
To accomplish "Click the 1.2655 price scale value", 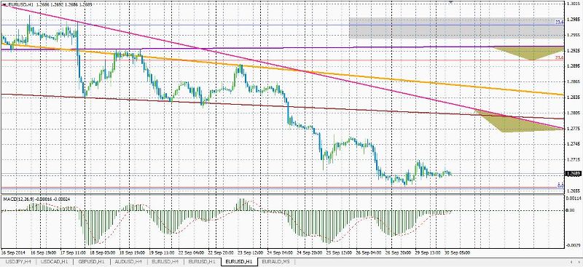I will click(x=573, y=191).
